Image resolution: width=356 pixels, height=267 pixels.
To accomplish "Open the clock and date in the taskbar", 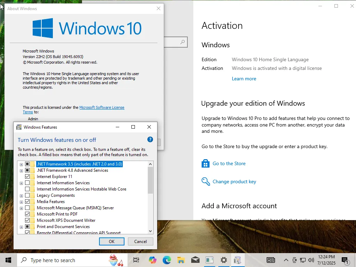I will (326, 260).
